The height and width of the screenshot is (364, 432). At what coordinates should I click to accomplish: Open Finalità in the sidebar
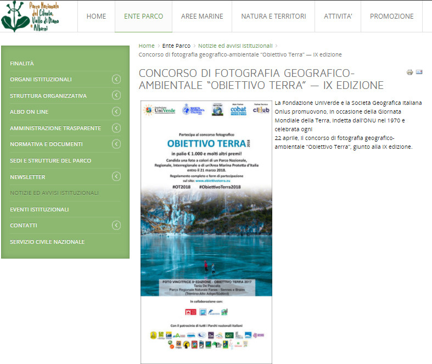[x=22, y=63]
